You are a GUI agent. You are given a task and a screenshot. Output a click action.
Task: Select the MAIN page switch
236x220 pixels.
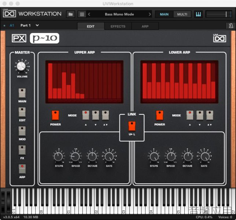pos(22,93)
